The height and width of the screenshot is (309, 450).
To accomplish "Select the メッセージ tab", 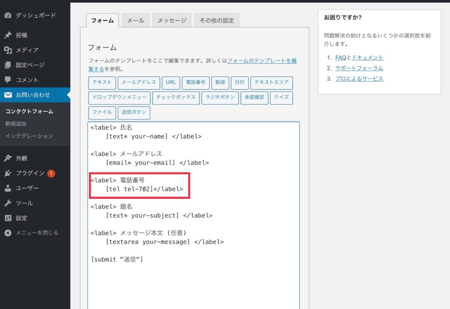I will (172, 21).
